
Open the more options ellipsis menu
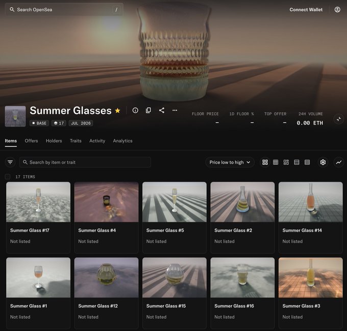pos(175,110)
